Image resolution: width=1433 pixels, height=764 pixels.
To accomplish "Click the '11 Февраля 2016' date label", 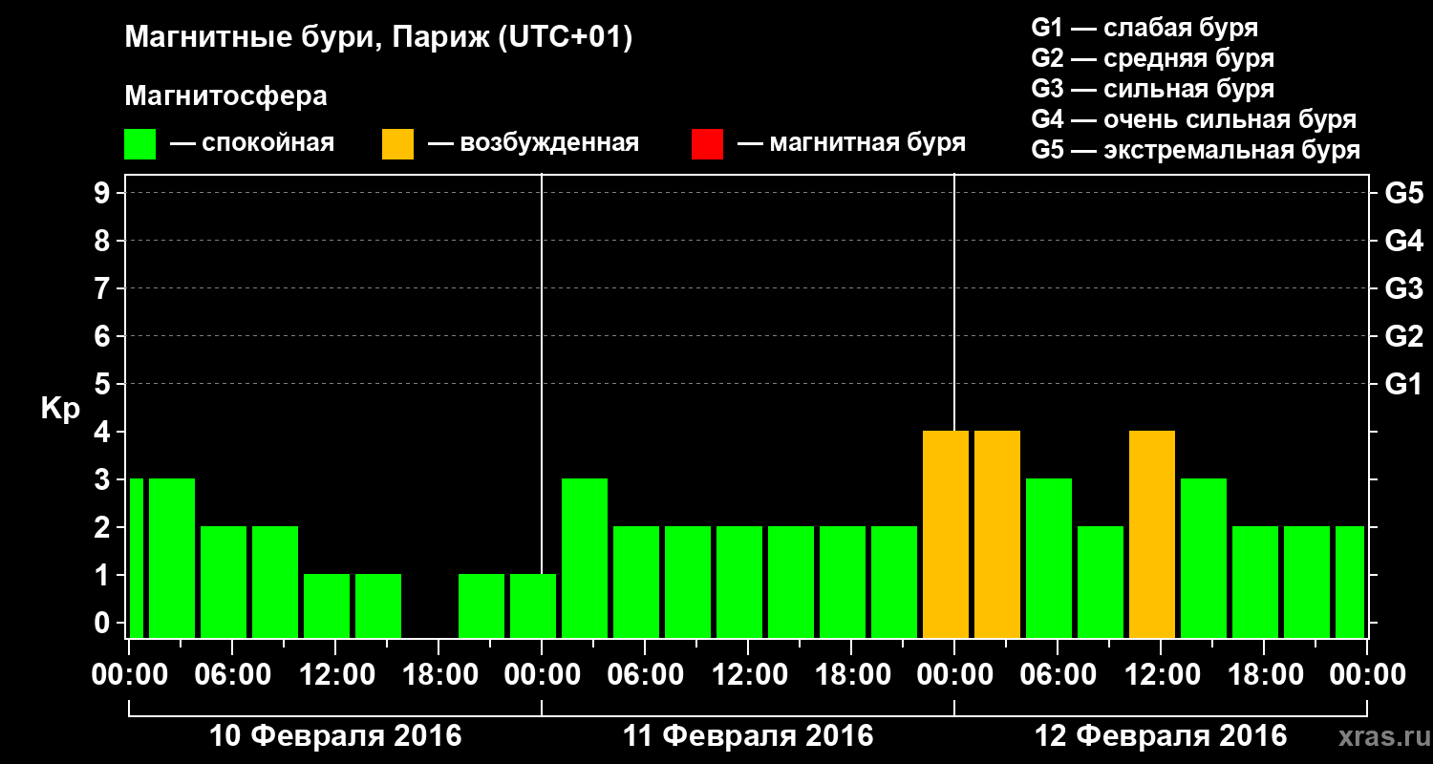I will 748,736.
